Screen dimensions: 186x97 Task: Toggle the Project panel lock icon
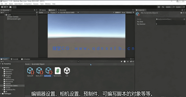131,59
